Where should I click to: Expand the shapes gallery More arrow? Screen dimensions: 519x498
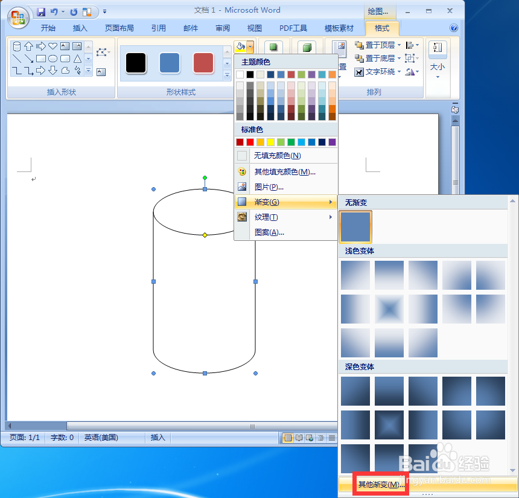pyautogui.click(x=88, y=71)
